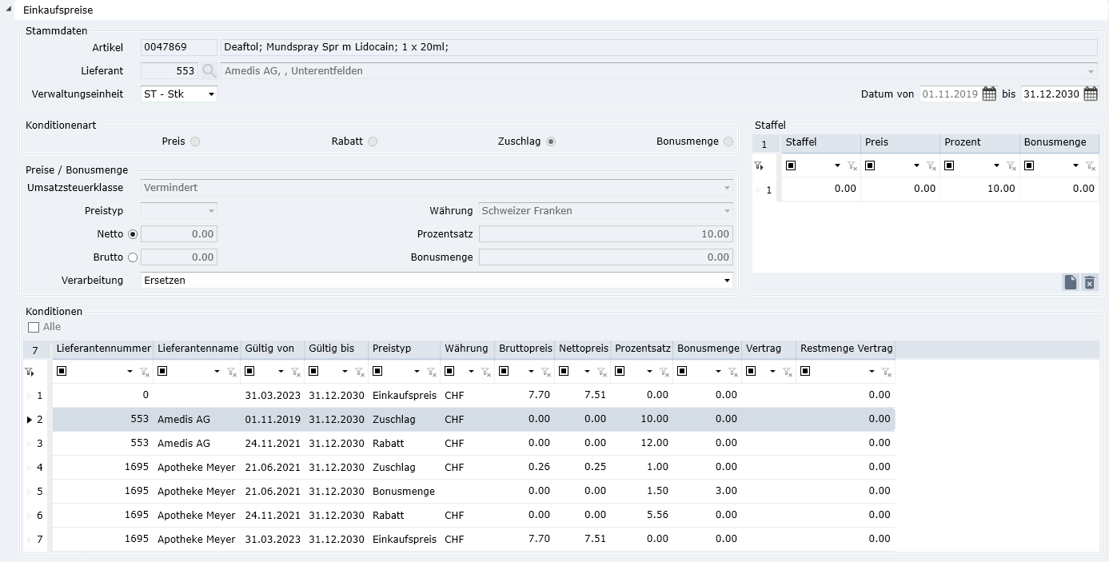Tick the Alle checkbox under Konditionen
Image resolution: width=1109 pixels, height=562 pixels.
coord(34,327)
